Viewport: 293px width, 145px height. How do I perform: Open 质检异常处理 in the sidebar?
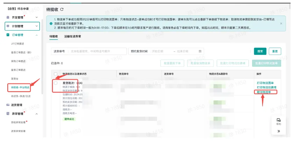[18, 122]
